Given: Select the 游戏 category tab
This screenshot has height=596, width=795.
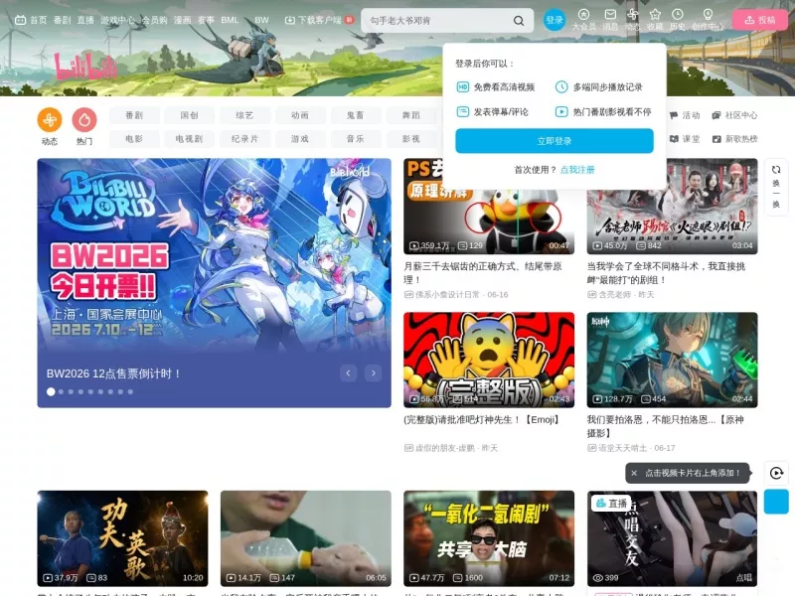Looking at the screenshot, I should tap(300, 139).
